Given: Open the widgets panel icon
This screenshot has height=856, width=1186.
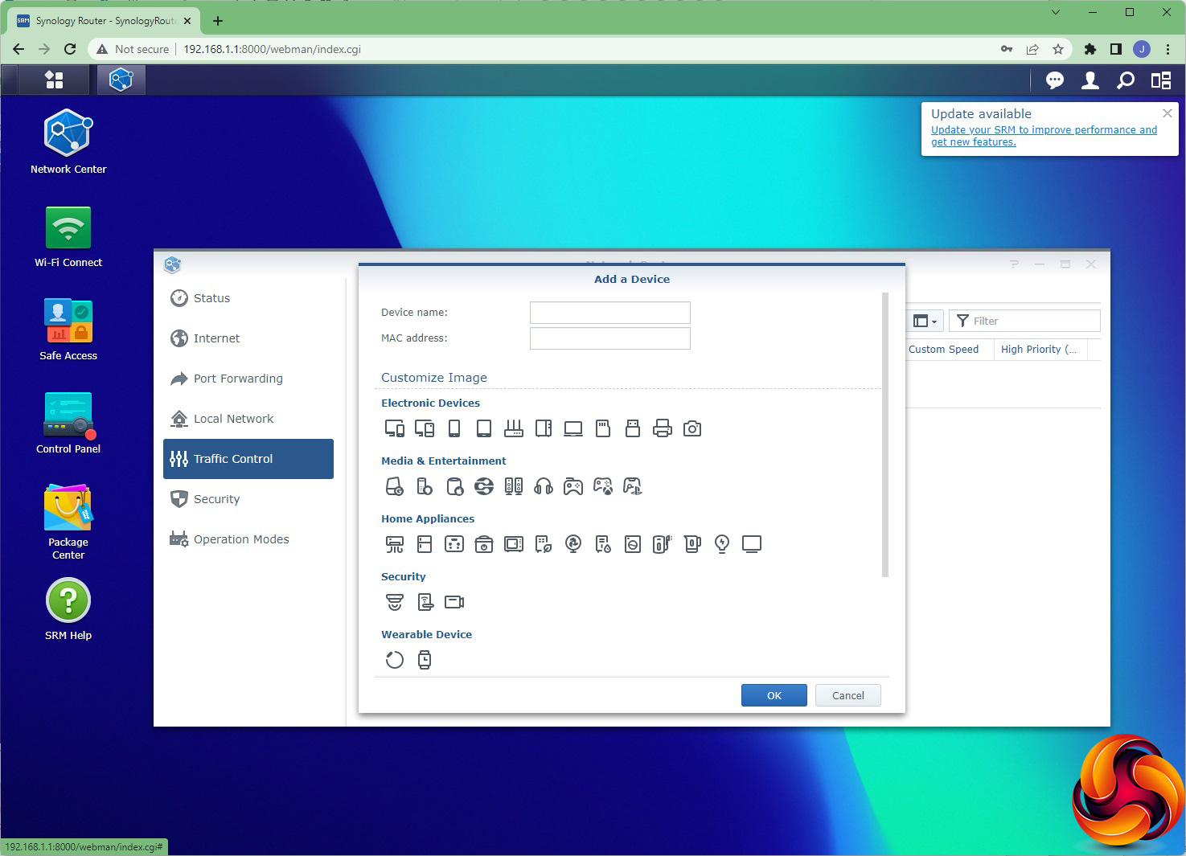Looking at the screenshot, I should (1161, 80).
